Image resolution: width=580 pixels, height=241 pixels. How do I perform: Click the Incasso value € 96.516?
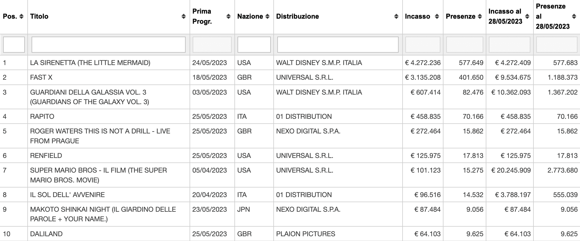click(x=427, y=195)
